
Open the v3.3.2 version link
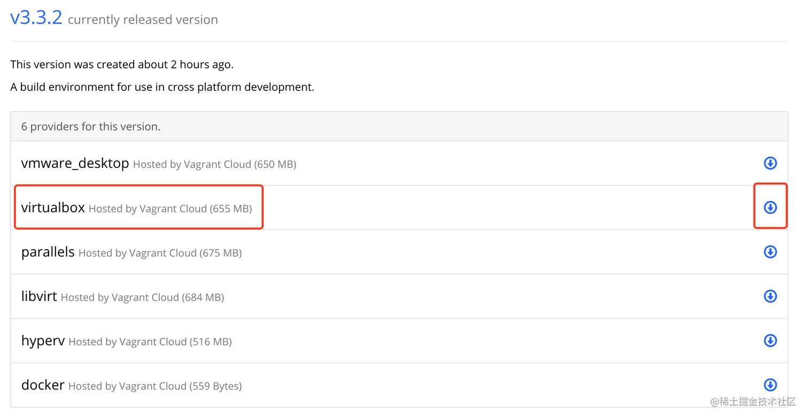[x=36, y=18]
